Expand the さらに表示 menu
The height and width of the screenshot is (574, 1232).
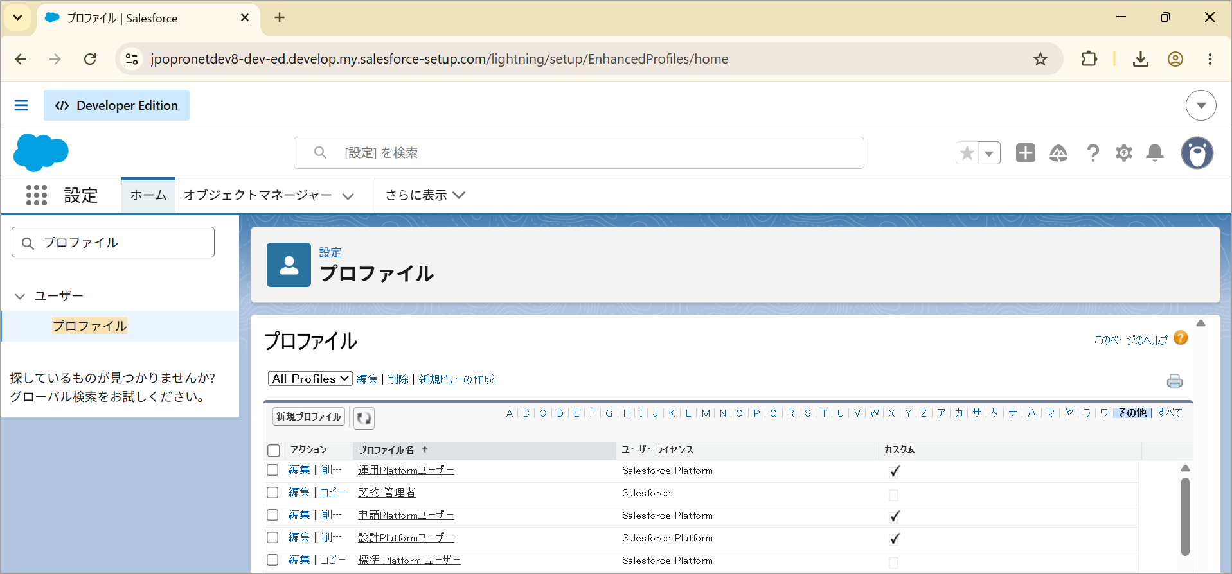point(425,195)
